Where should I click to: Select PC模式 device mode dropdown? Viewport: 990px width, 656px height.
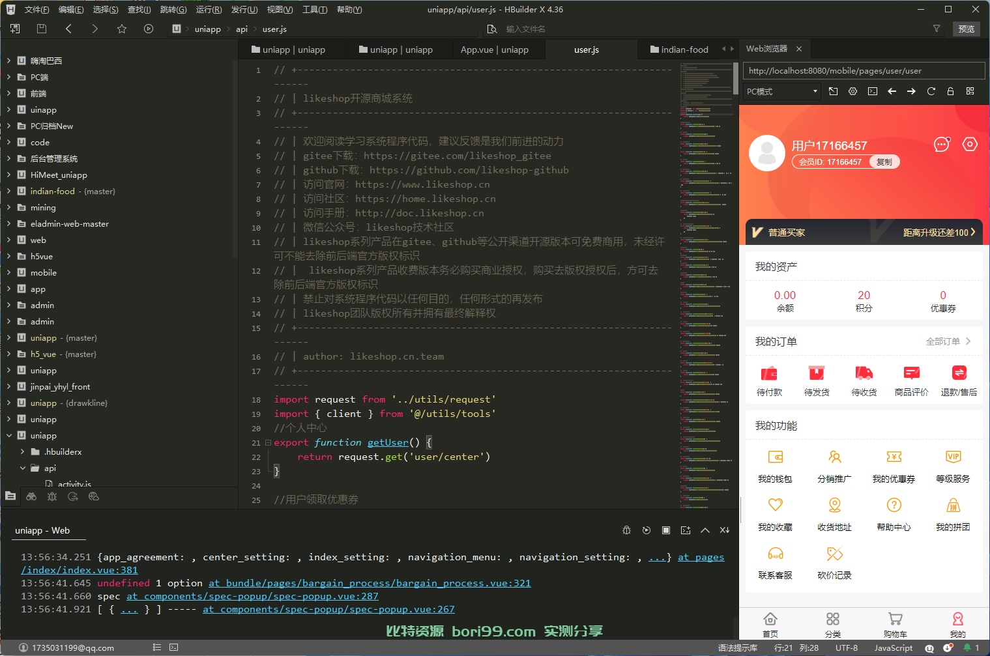pos(782,91)
